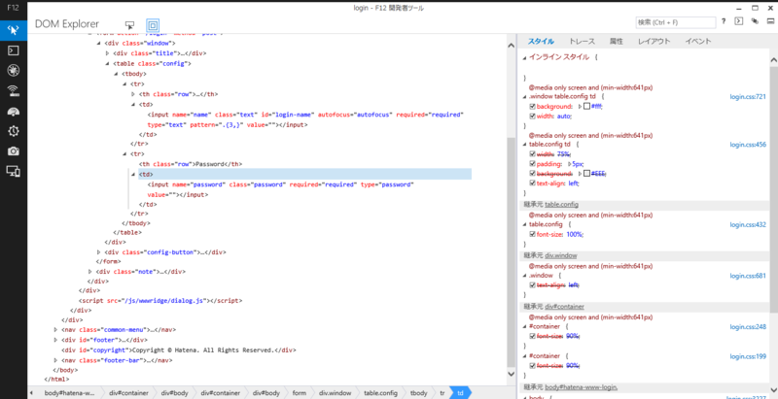778x399 pixels.
Task: Expand the div class="note" node
Action: (90, 271)
